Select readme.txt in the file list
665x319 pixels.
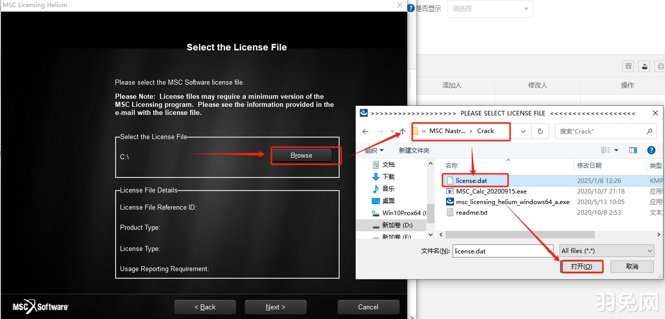[x=471, y=212]
